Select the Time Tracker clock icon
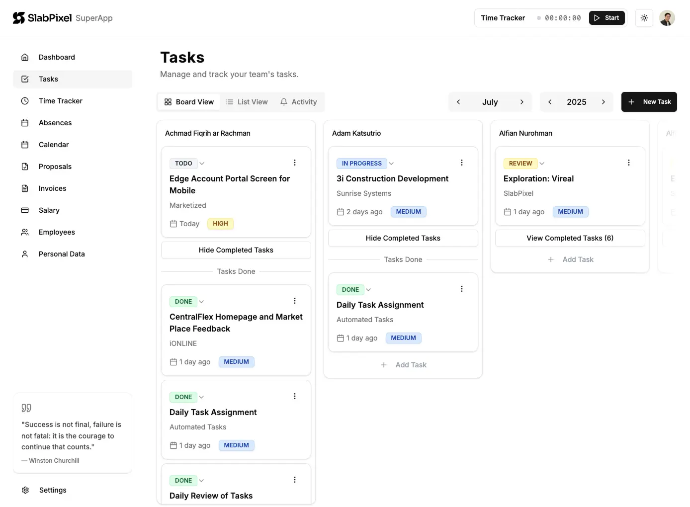This screenshot has height=507, width=690. pyautogui.click(x=25, y=101)
